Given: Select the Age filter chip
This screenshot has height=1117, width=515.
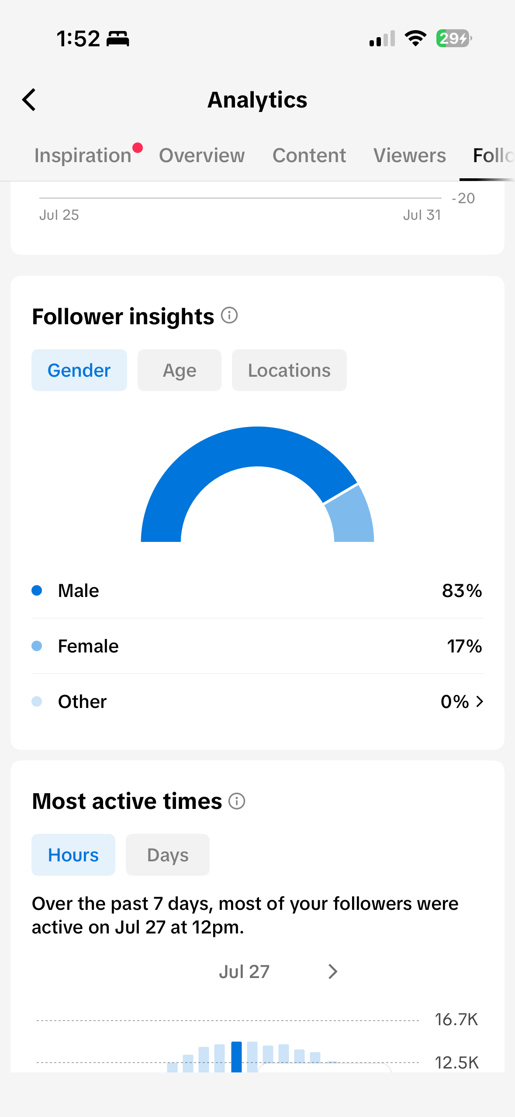Looking at the screenshot, I should point(180,370).
